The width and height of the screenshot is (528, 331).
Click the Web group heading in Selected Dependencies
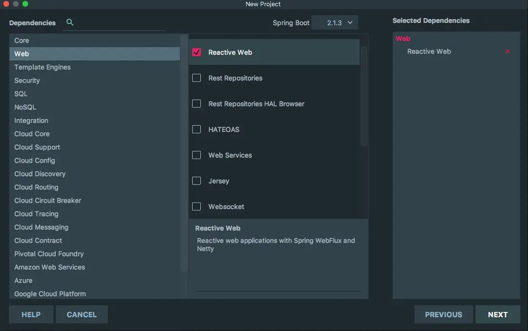[x=403, y=39]
